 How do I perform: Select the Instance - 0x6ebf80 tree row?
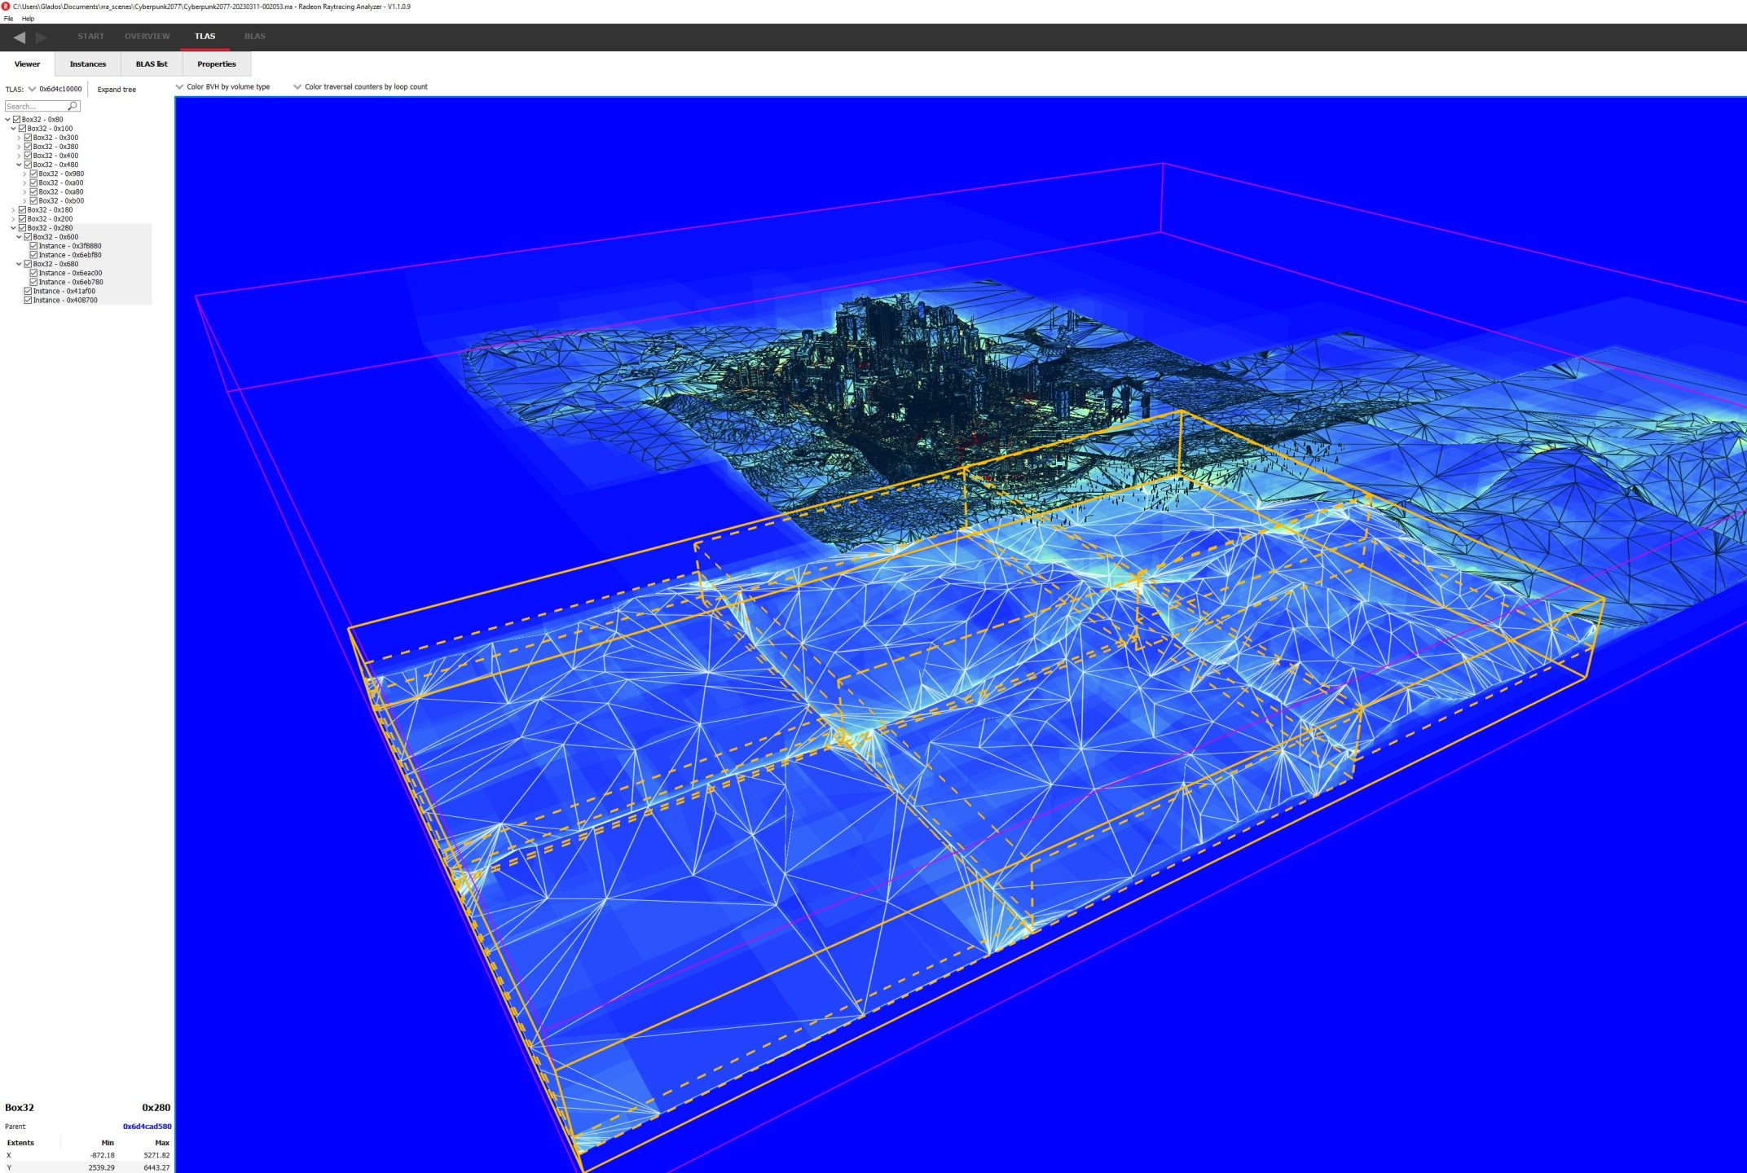click(70, 255)
